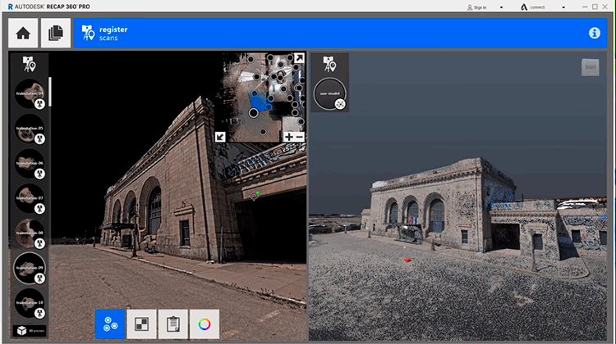Select the translation-04 scan thumbnail

[30, 95]
